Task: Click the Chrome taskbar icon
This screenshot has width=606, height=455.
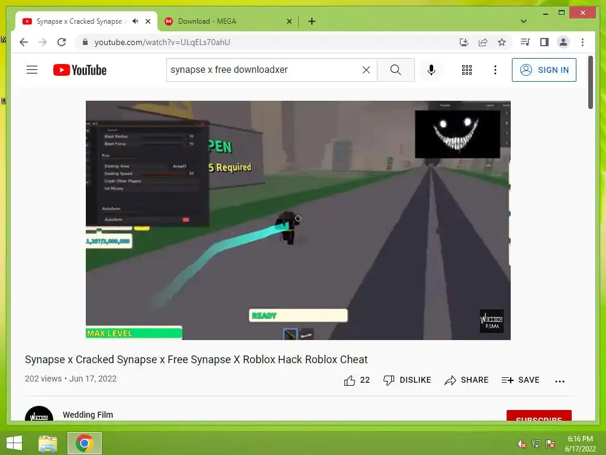Action: [x=84, y=443]
